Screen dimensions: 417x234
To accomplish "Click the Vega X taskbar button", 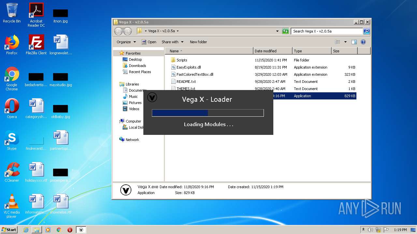I will (x=81, y=230).
